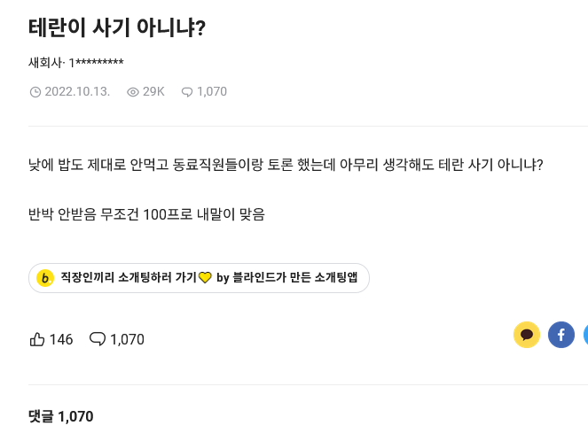Click the comment bubble icon beside 146 likes
Image resolution: width=588 pixels, height=441 pixels.
point(98,339)
